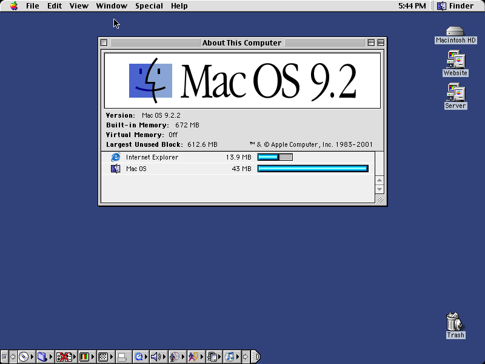Expand the Monitor Resolution module arrow
Screen dimensions: 485x364
(112, 357)
